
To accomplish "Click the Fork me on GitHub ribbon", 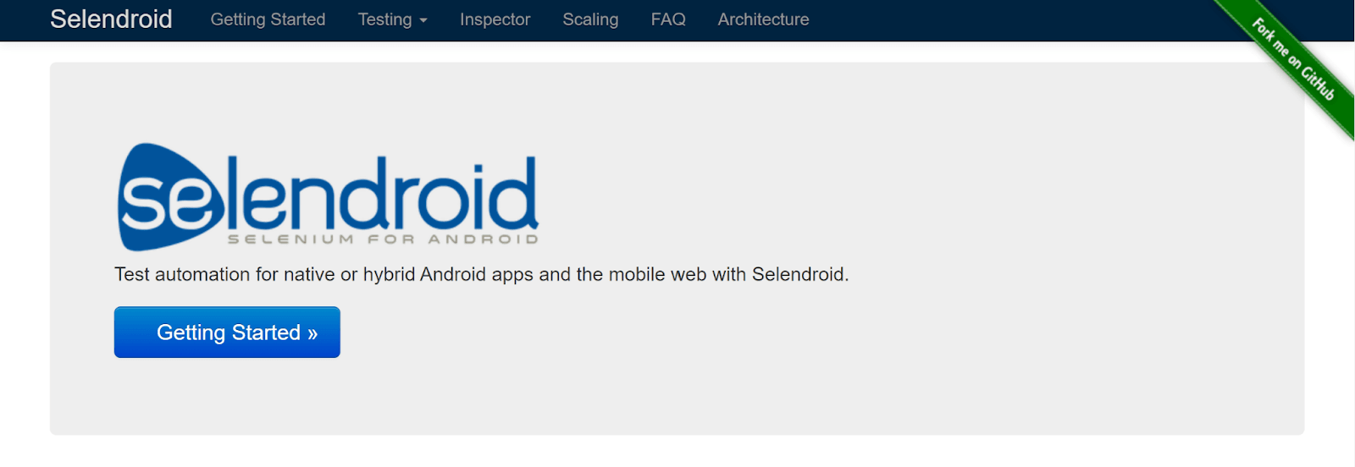I will point(1293,60).
